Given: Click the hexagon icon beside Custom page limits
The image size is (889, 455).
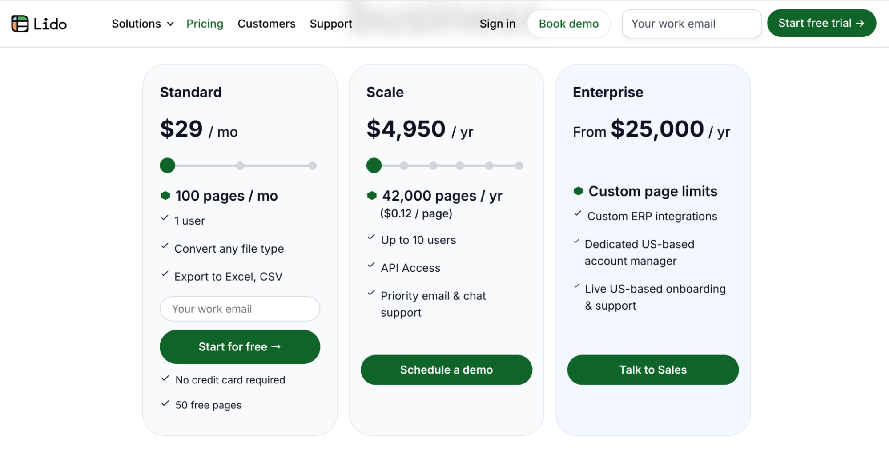Looking at the screenshot, I should tap(578, 191).
